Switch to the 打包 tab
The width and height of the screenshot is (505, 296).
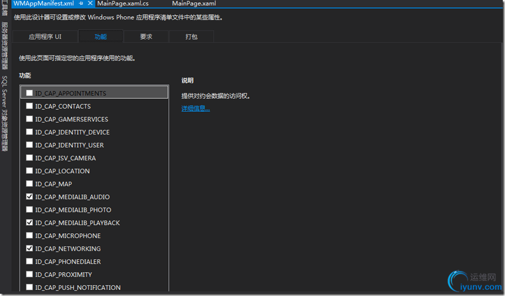191,37
